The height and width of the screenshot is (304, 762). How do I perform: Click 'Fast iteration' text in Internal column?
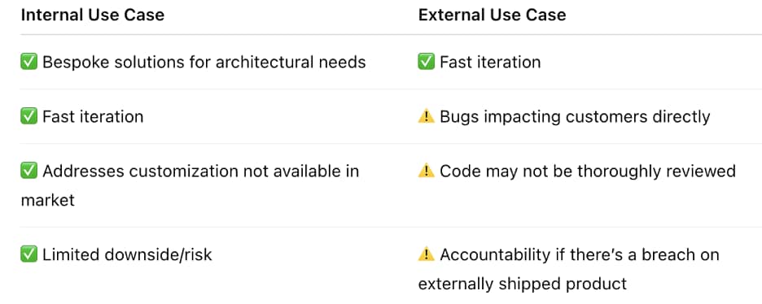click(93, 116)
